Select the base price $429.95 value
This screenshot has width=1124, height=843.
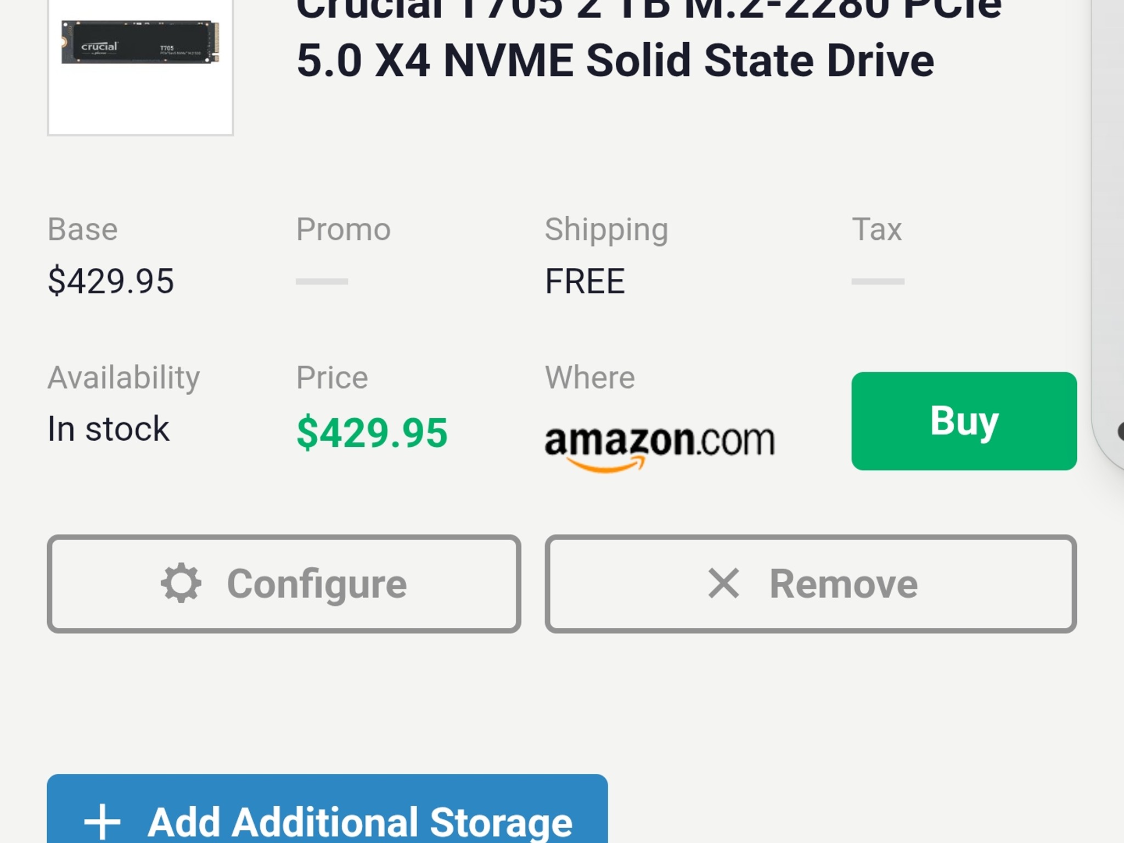[110, 281]
